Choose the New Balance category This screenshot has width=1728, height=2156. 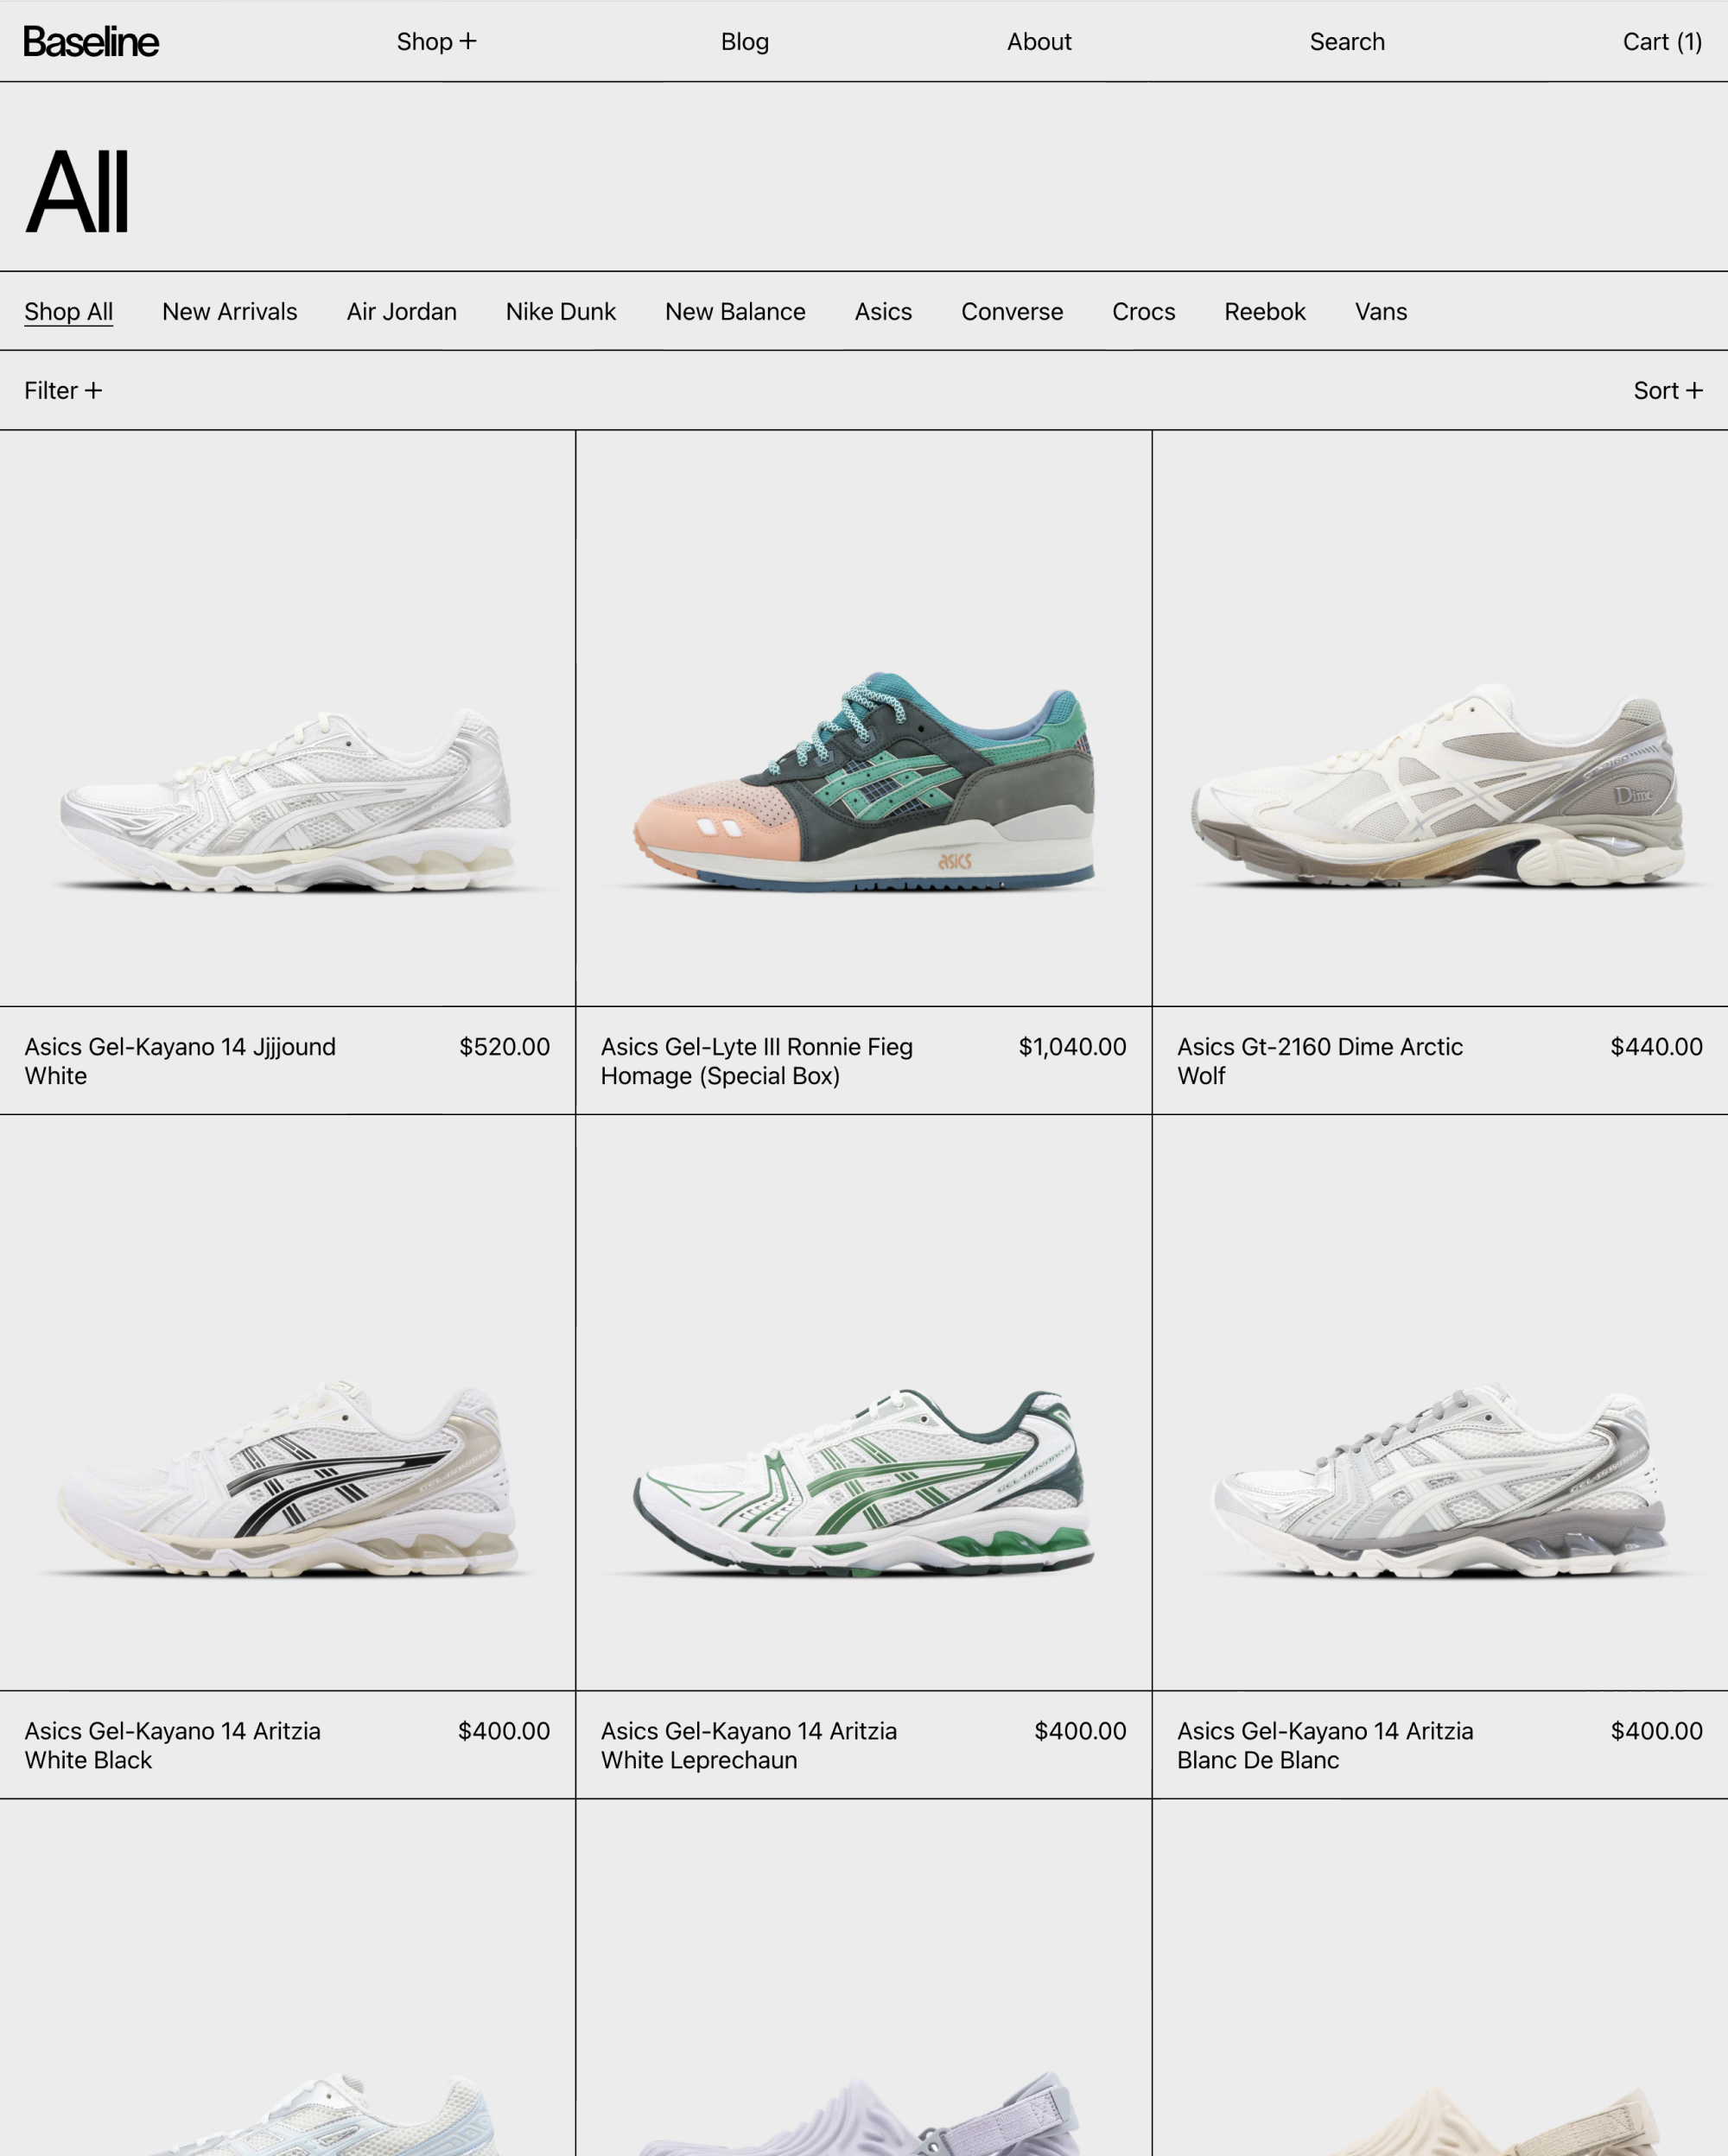pos(735,311)
